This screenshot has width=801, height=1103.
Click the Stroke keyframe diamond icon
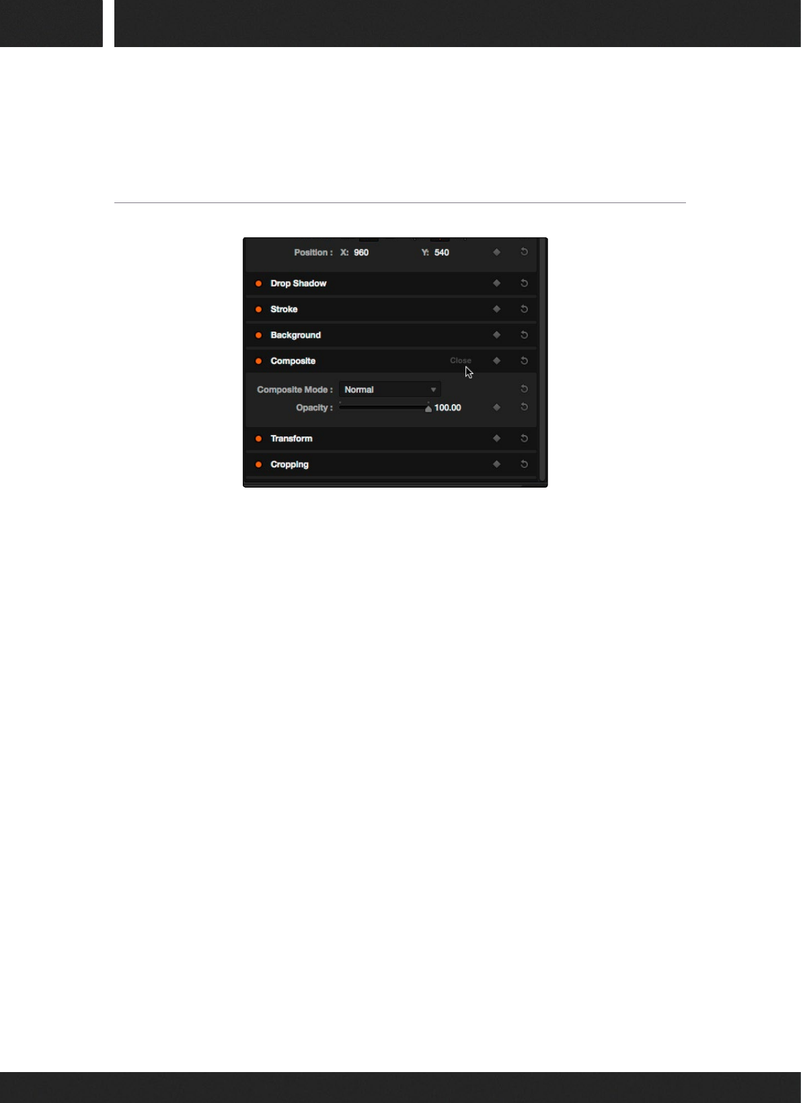[x=496, y=309]
